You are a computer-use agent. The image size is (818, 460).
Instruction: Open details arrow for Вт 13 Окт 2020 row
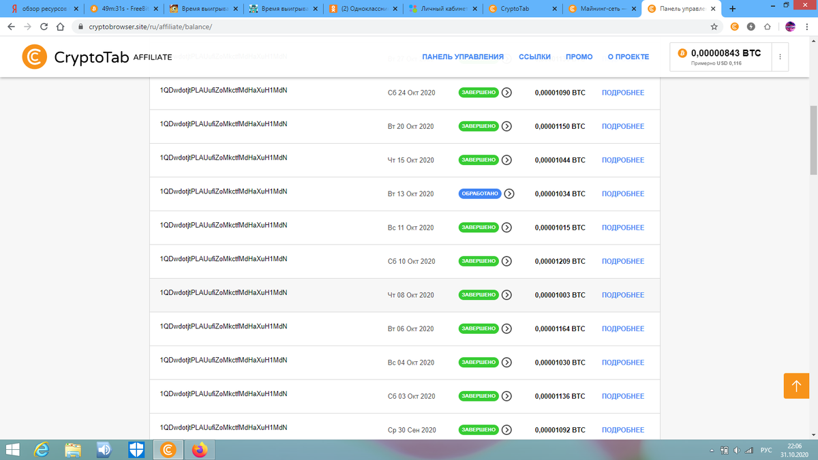[x=509, y=194]
